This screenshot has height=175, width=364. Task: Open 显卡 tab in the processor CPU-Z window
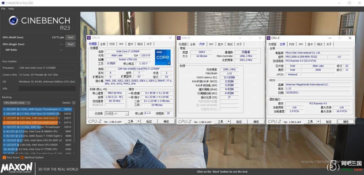[x=131, y=44]
